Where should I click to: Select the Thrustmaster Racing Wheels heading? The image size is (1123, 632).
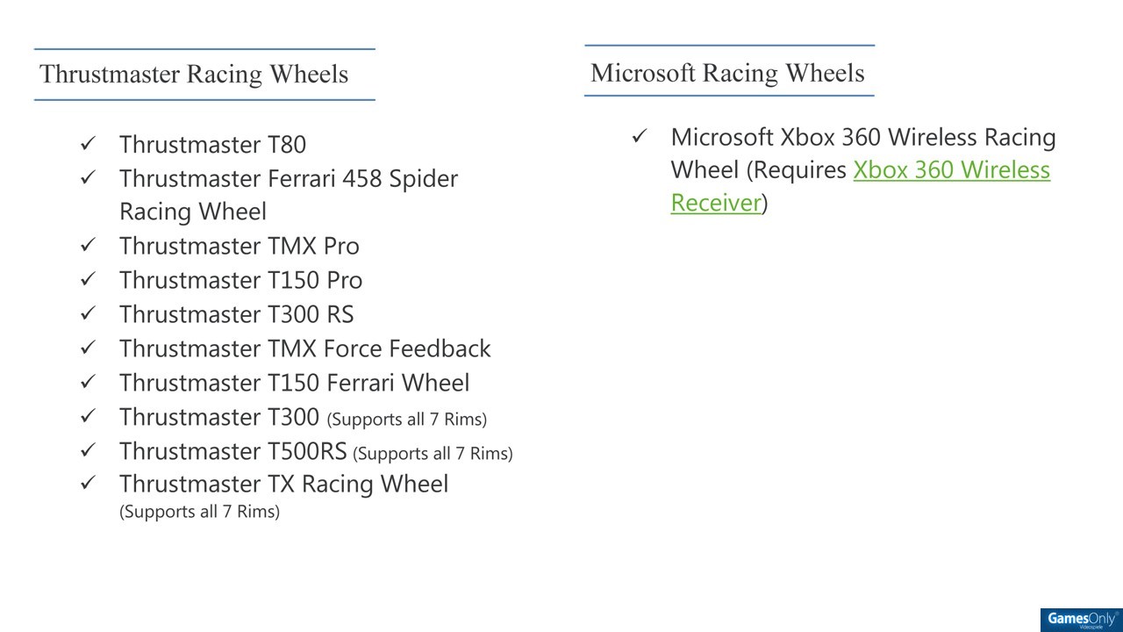coord(194,74)
